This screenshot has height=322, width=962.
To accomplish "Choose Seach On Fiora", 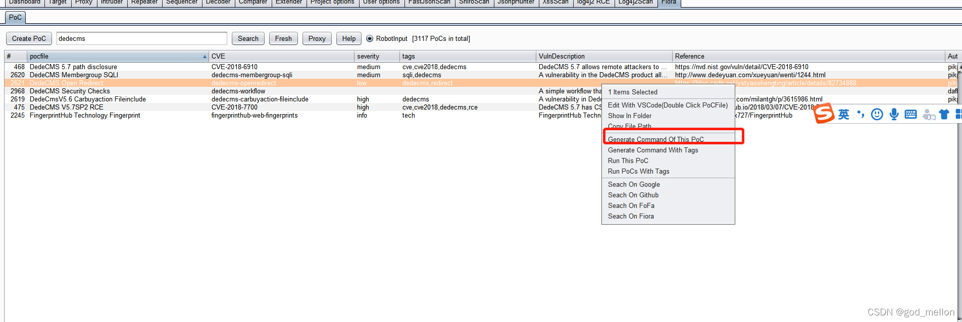I will click(x=668, y=216).
